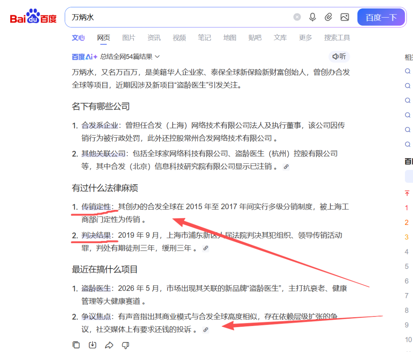Go to the 资讯 tab
Screen dimensions: 413x352
tap(154, 38)
